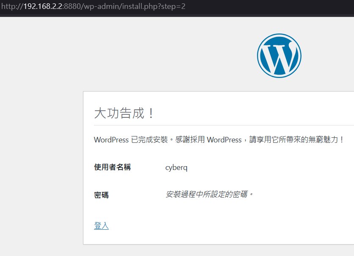Click the browser URL address bar
Screen dimensions: 354x256
[93, 6]
